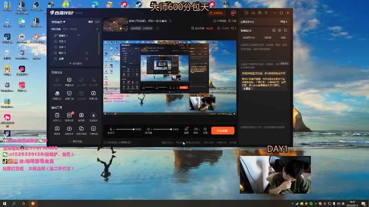Viewport: 369px width, 207px height.
Task: Open the last bottom-row basic tool
Action: click(94, 131)
